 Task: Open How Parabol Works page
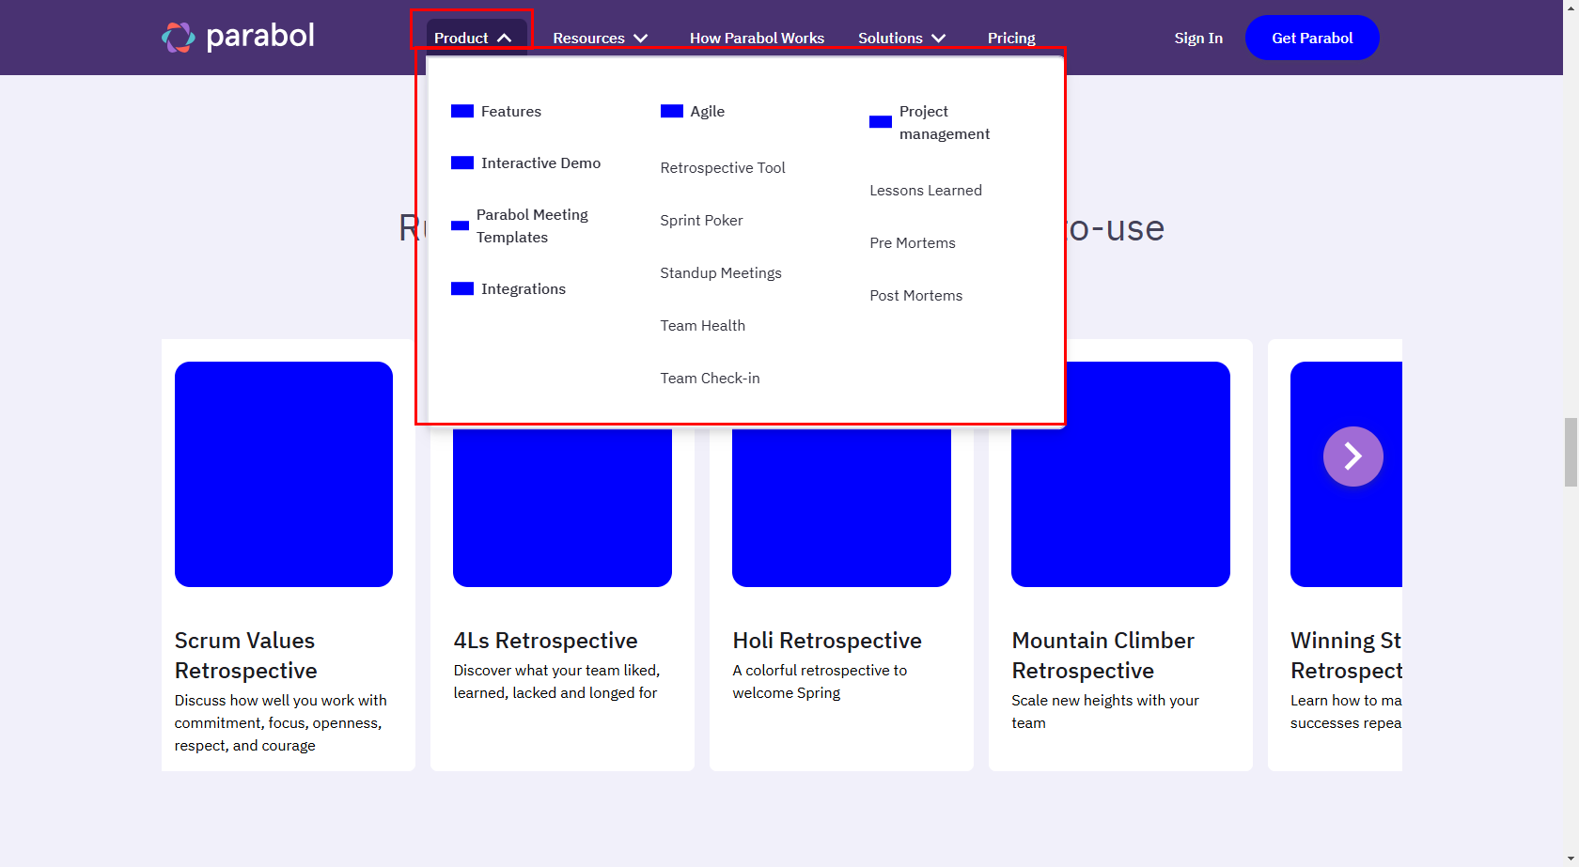coord(757,38)
